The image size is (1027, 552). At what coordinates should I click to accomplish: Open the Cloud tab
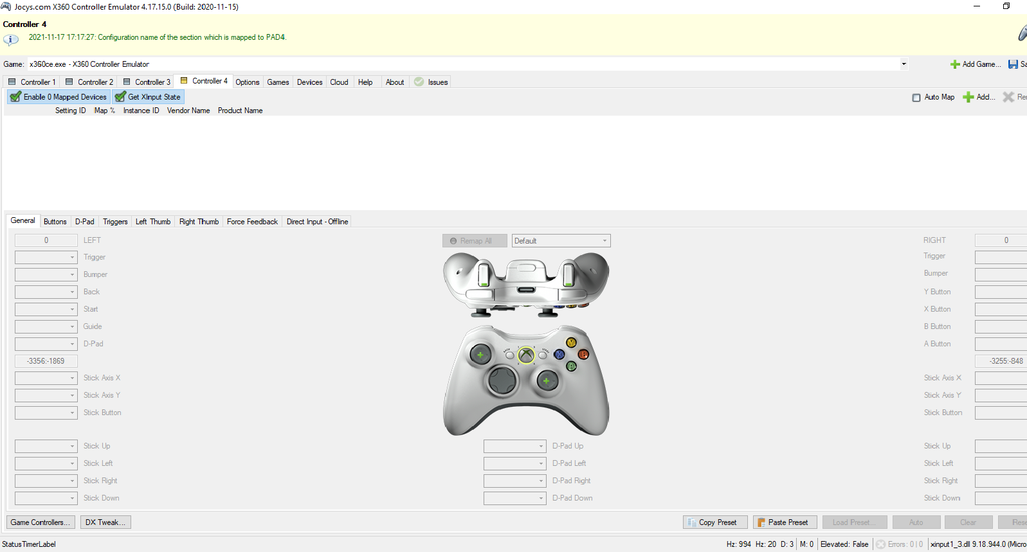tap(339, 82)
